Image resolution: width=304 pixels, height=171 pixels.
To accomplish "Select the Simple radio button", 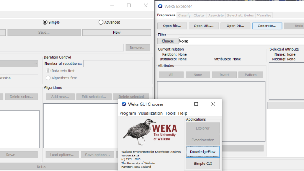I will coord(45,22).
